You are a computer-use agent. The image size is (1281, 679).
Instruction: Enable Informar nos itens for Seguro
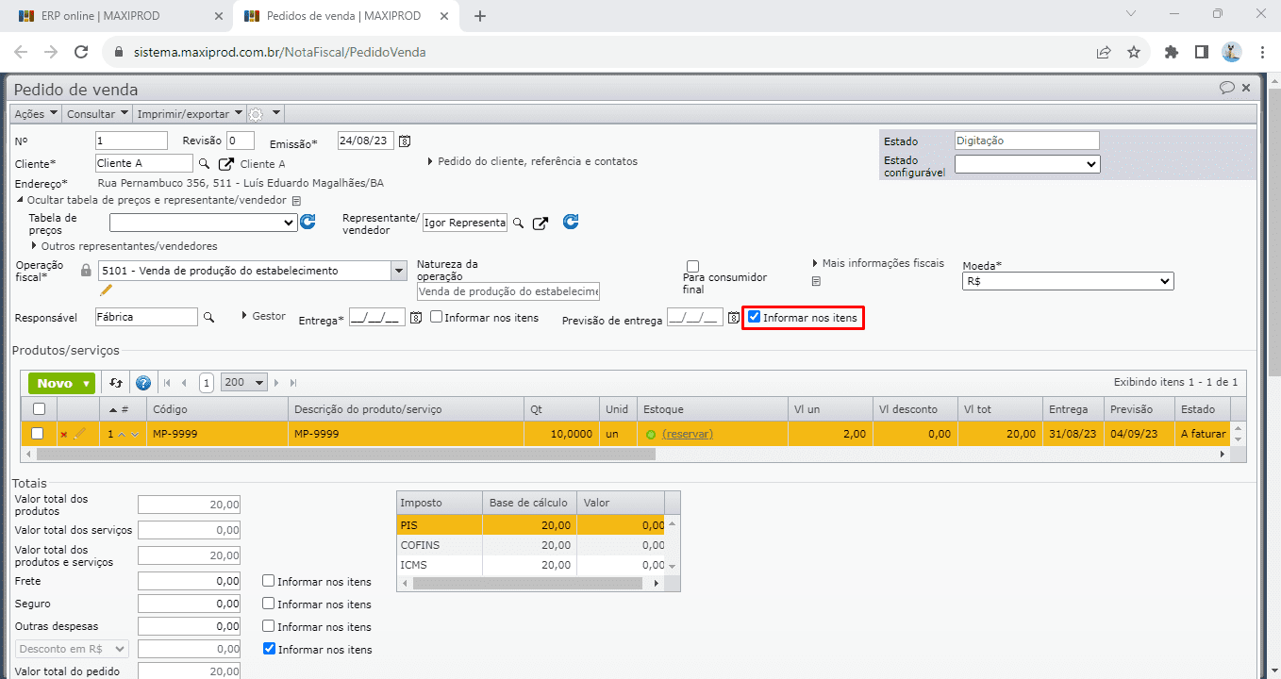(269, 604)
